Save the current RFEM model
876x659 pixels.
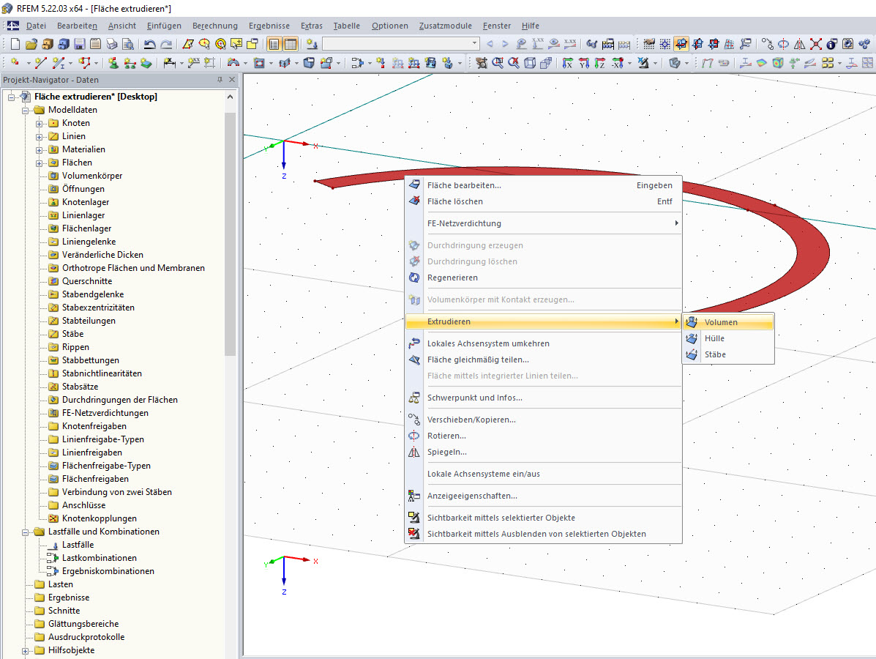pos(80,43)
